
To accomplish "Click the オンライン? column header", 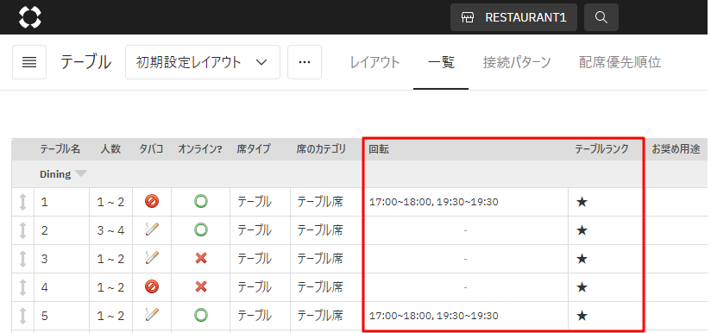I will (200, 149).
